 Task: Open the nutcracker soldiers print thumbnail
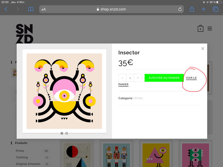[x=116, y=155]
